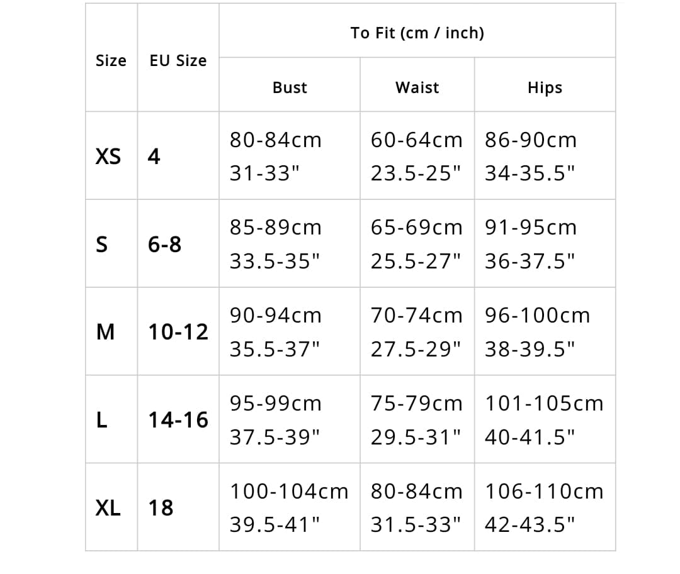The width and height of the screenshot is (680, 574).
Task: Click the XL size row label
Action: click(108, 508)
